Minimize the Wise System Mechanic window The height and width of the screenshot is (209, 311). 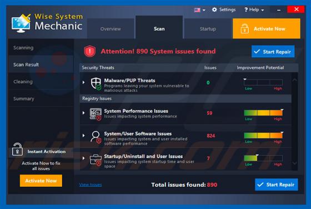click(x=279, y=9)
